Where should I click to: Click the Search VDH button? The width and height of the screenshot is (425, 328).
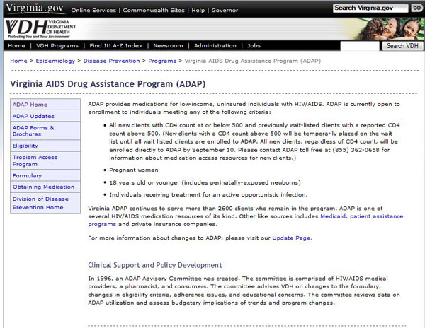(x=402, y=46)
